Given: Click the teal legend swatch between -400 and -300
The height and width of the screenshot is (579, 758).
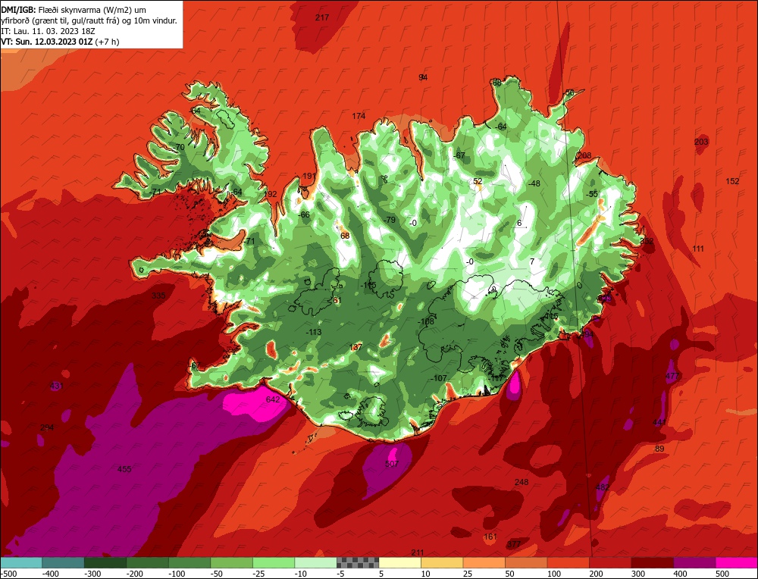Looking at the screenshot, I should tap(63, 562).
